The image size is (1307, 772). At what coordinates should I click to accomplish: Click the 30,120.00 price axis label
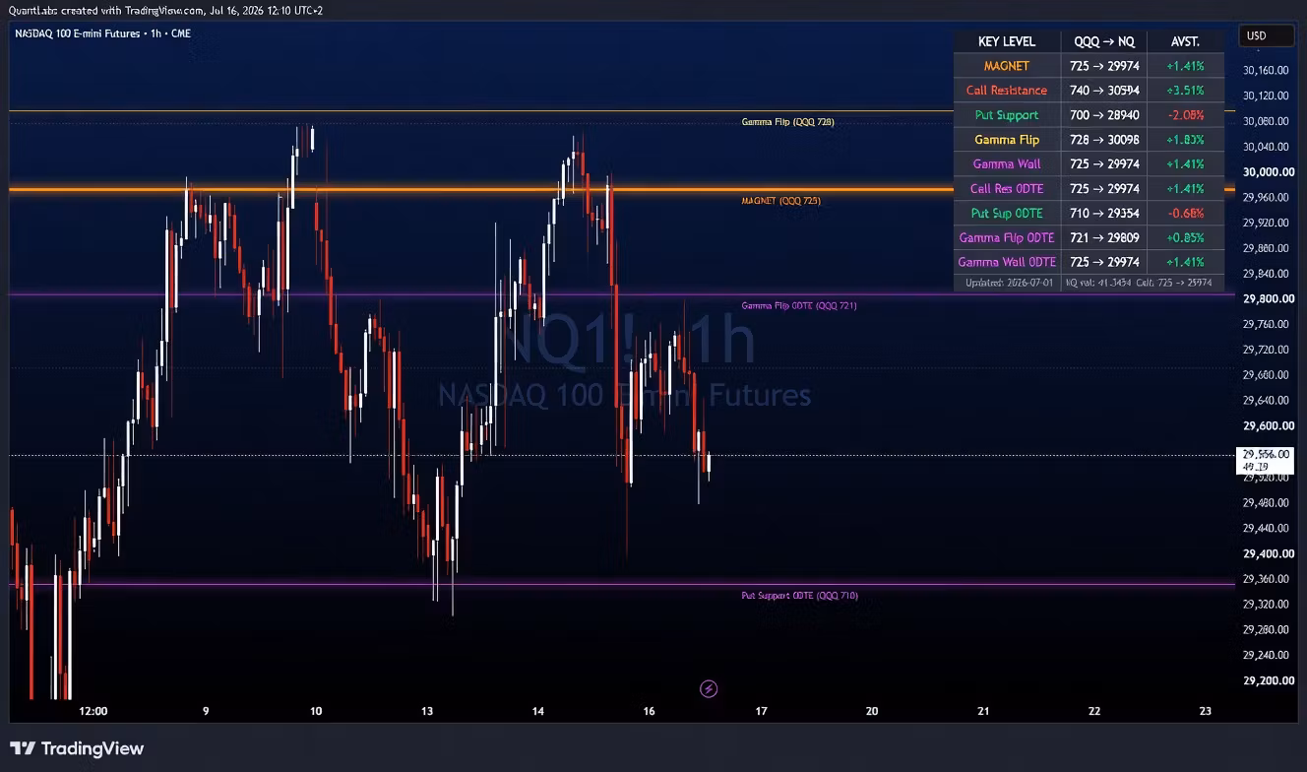[1266, 96]
